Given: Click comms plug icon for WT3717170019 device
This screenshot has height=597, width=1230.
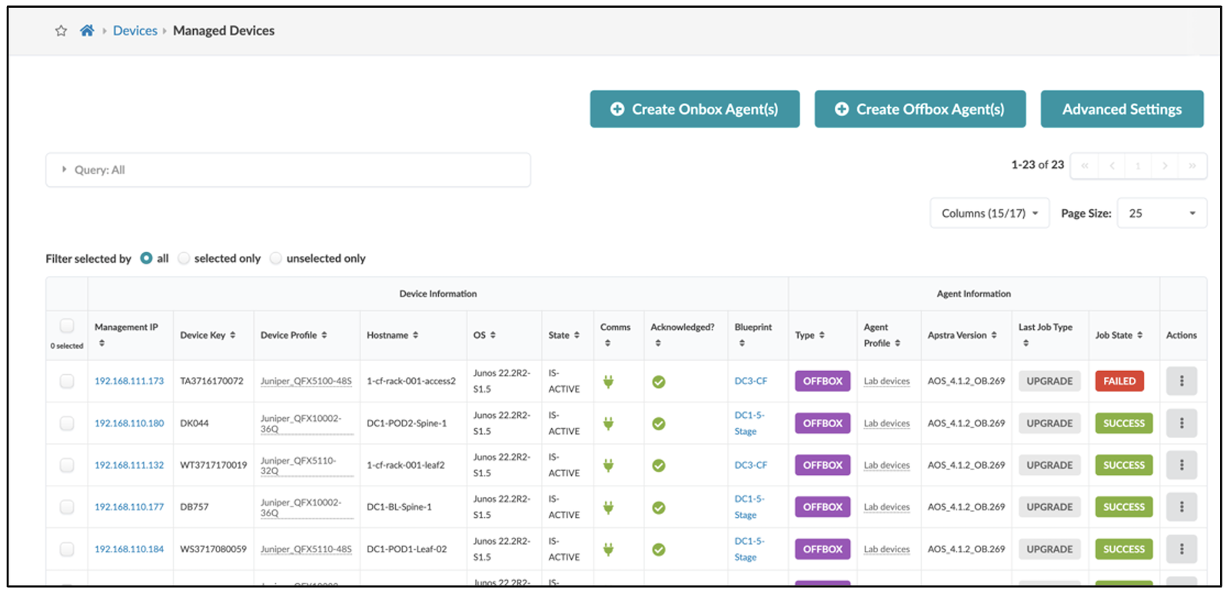Looking at the screenshot, I should pos(608,465).
